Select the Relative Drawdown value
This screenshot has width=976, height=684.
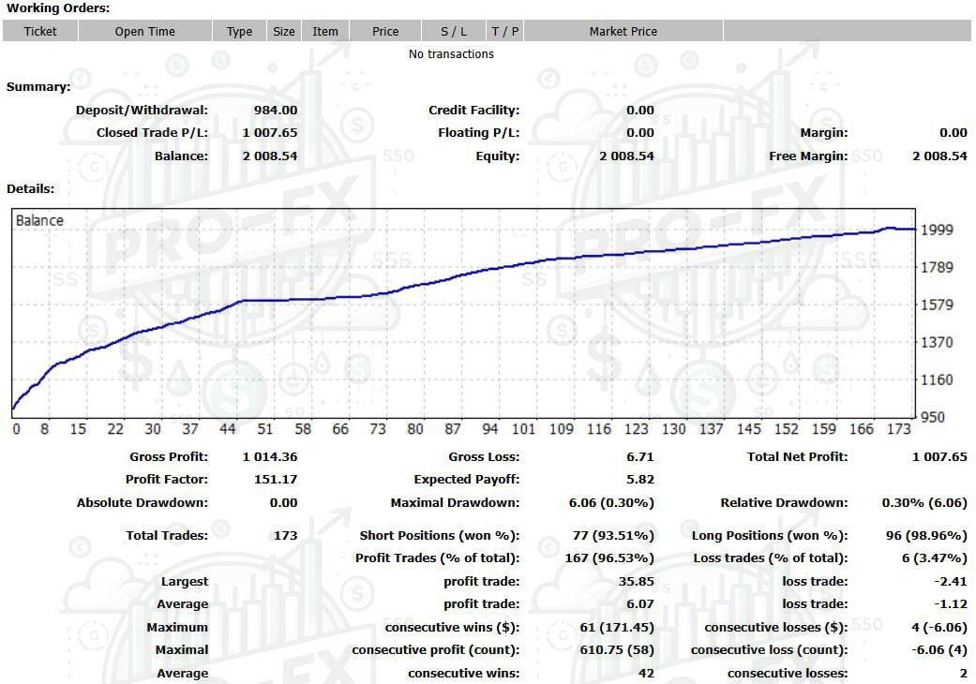coord(924,503)
